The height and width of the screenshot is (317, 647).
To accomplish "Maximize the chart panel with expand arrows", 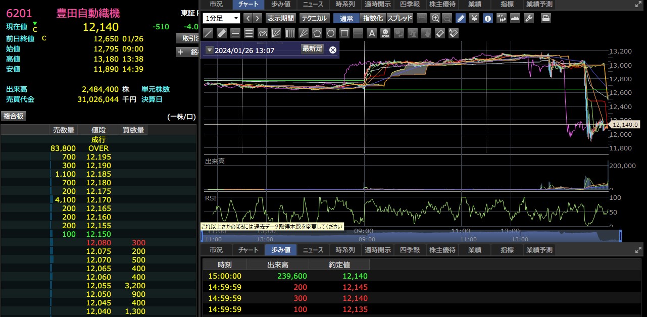I will (x=638, y=4).
